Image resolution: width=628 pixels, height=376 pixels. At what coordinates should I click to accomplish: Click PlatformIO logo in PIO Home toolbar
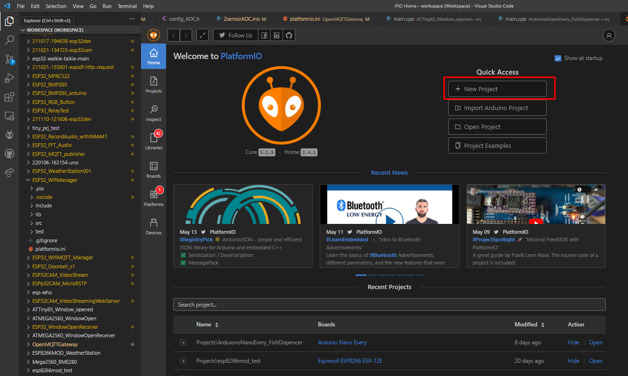[154, 35]
